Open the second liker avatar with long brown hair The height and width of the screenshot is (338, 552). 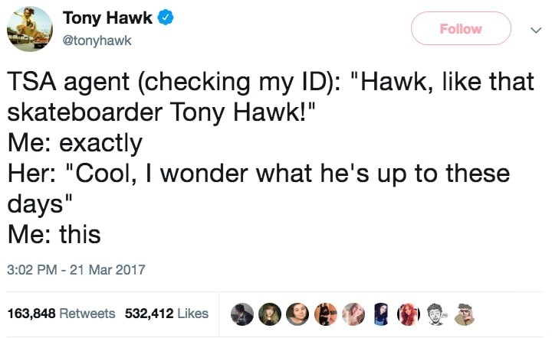click(270, 314)
